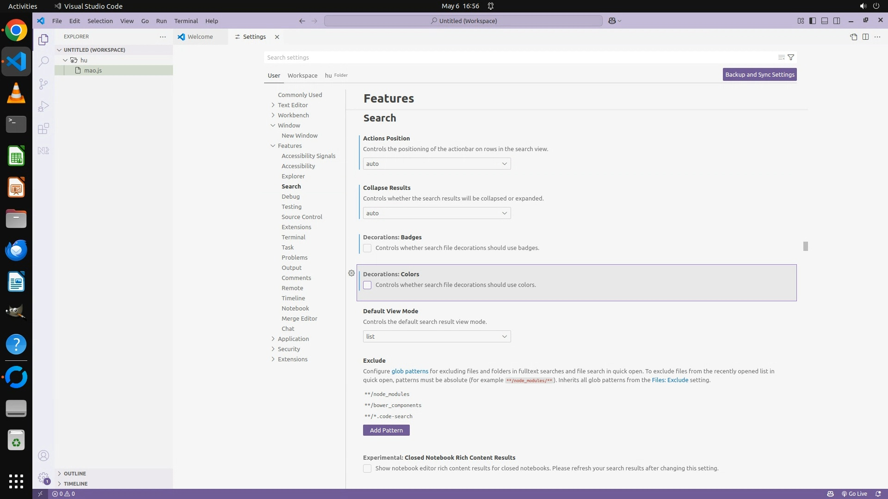Check Closed Notebook Rich Content Results

point(367,469)
